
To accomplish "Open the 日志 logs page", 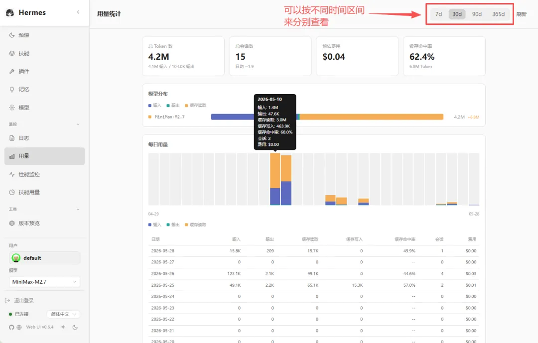I will coord(45,138).
